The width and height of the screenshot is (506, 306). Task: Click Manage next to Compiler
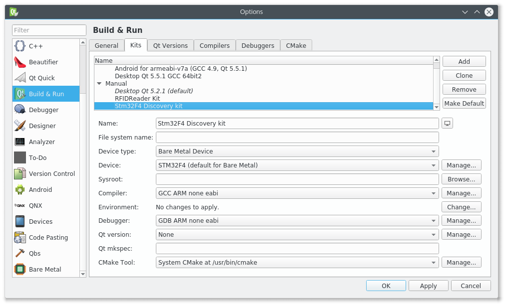pyautogui.click(x=462, y=193)
